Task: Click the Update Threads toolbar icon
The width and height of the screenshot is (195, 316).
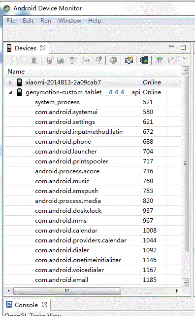Action: [87, 60]
